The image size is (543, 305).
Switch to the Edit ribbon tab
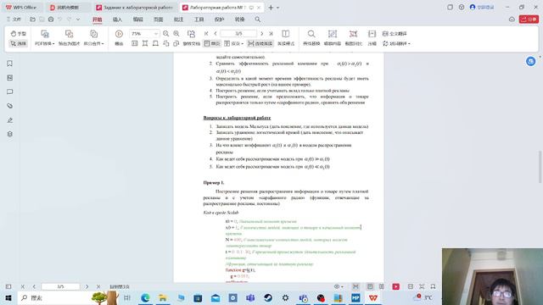(x=137, y=19)
